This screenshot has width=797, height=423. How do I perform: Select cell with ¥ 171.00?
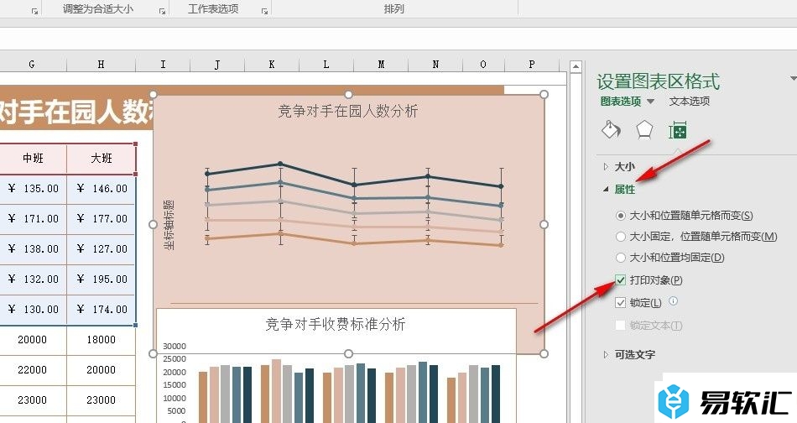pyautogui.click(x=33, y=218)
